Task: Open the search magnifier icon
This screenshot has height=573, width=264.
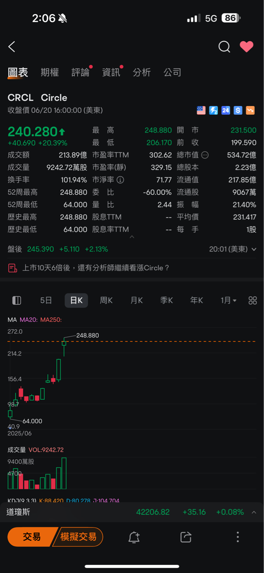Action: pos(224,47)
